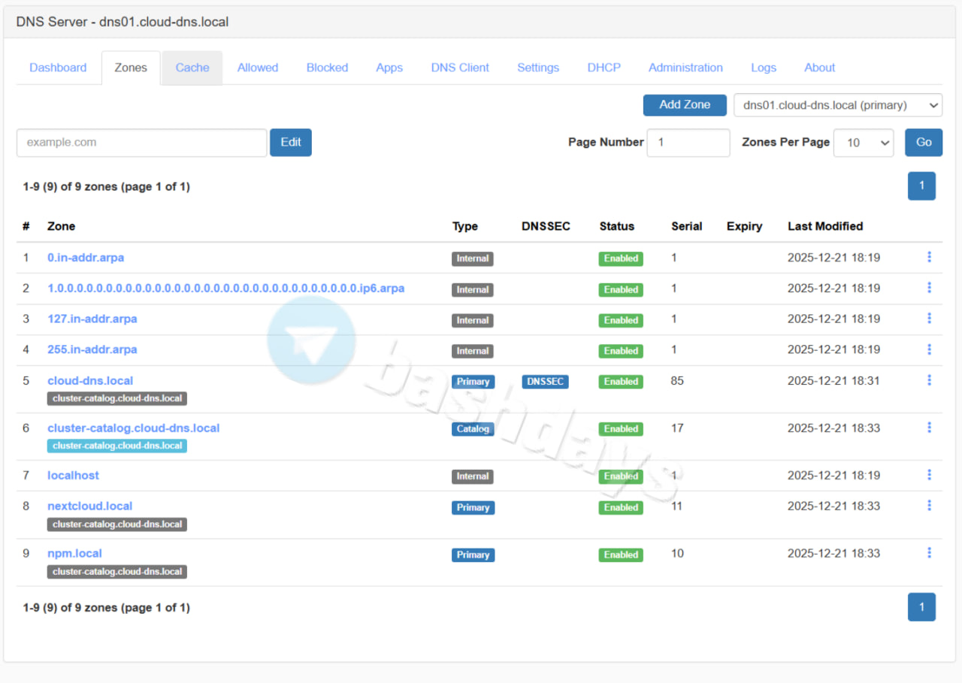
Task: Click the Edit button next to zone field
Action: click(x=290, y=143)
